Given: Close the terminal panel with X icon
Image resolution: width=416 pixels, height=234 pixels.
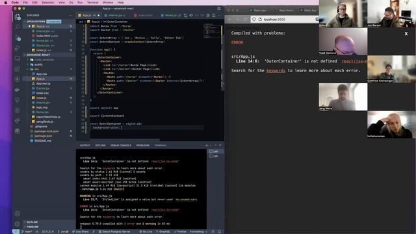Looking at the screenshot, I should (x=220, y=145).
